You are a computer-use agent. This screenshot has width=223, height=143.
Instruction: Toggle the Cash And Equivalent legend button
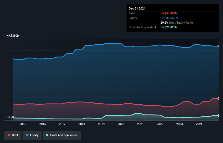62,135
